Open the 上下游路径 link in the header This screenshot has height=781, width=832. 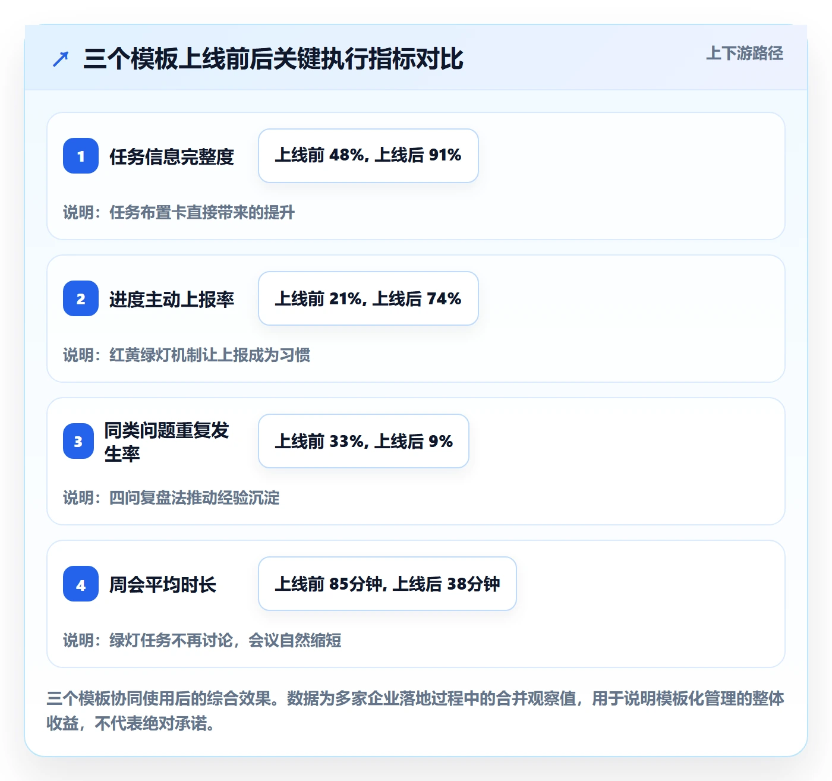[x=745, y=53]
